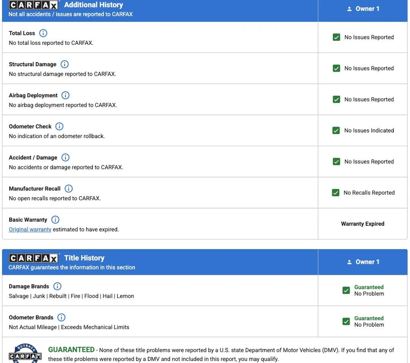Click 'No Recalls Reported' status text
Viewport: 410px width, 363px height.
tap(369, 193)
